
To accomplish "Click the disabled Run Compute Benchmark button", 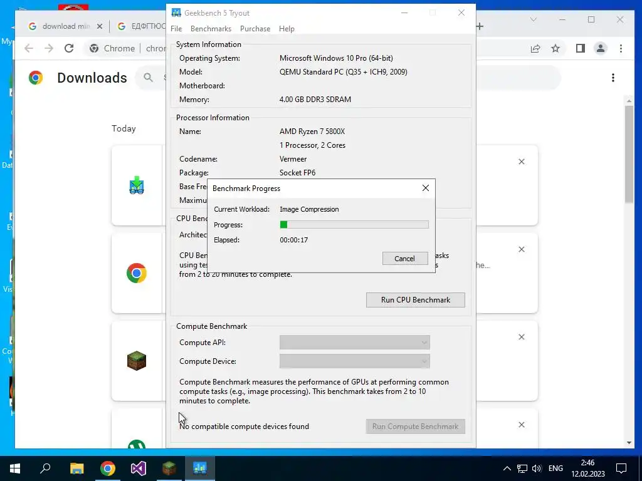I will (415, 426).
